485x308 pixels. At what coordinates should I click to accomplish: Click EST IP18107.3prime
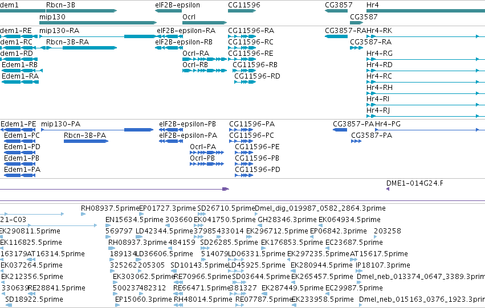(x=383, y=265)
